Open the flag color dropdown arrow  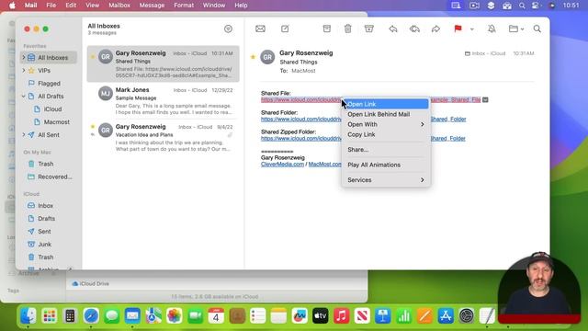[x=471, y=29]
